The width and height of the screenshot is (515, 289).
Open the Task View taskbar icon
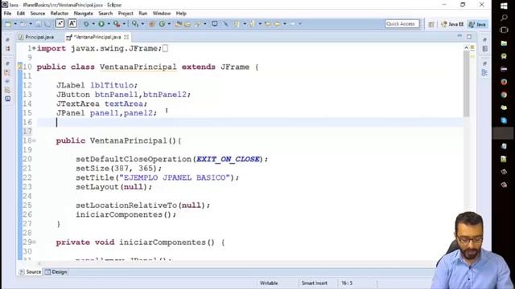[x=504, y=31]
